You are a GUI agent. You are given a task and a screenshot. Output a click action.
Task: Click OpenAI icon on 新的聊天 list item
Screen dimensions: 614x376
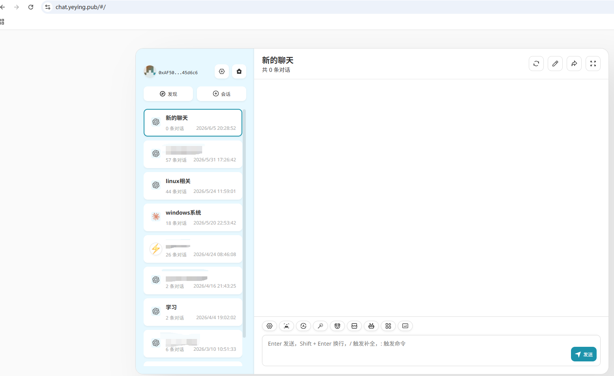tap(156, 122)
